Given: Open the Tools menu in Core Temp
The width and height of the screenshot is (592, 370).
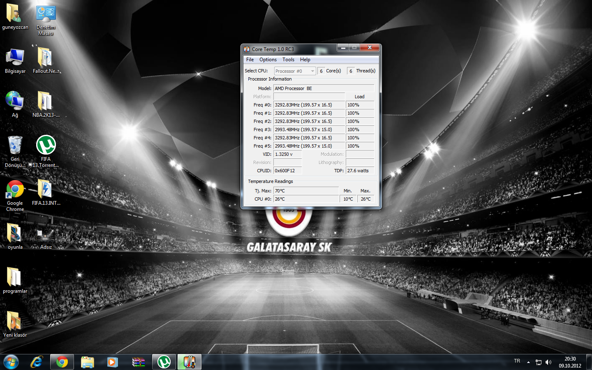Looking at the screenshot, I should click(x=288, y=60).
